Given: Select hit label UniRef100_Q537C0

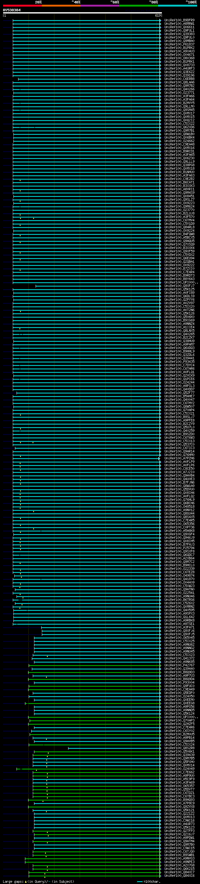Looking at the screenshot, I should tap(179, 444).
